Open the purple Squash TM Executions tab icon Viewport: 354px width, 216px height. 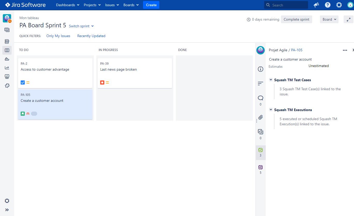pyautogui.click(x=261, y=167)
